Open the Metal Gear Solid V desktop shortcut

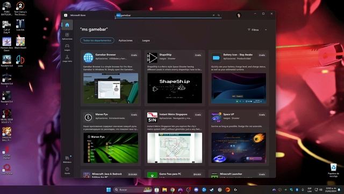coord(6,116)
